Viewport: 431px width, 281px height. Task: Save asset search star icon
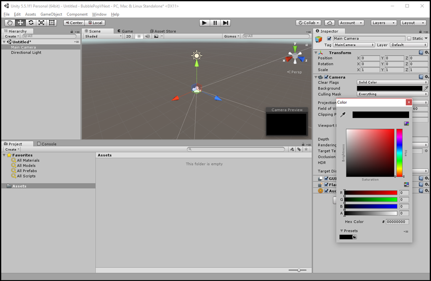(x=306, y=149)
